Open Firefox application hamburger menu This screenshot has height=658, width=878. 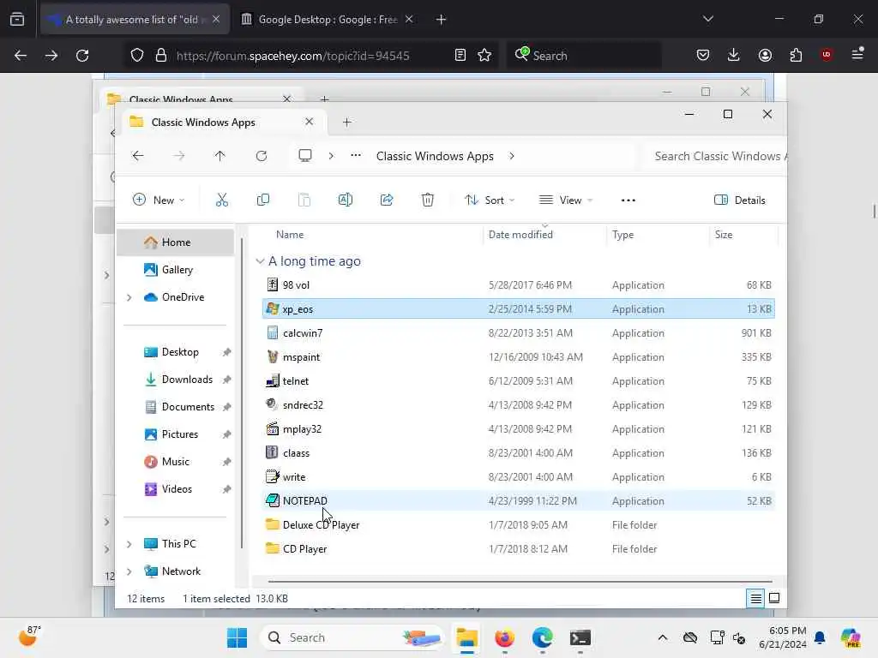857,54
